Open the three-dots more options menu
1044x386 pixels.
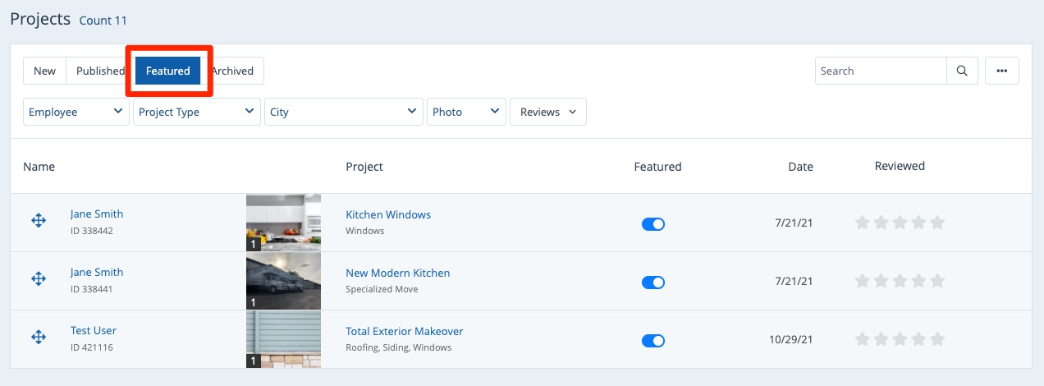coord(1001,71)
